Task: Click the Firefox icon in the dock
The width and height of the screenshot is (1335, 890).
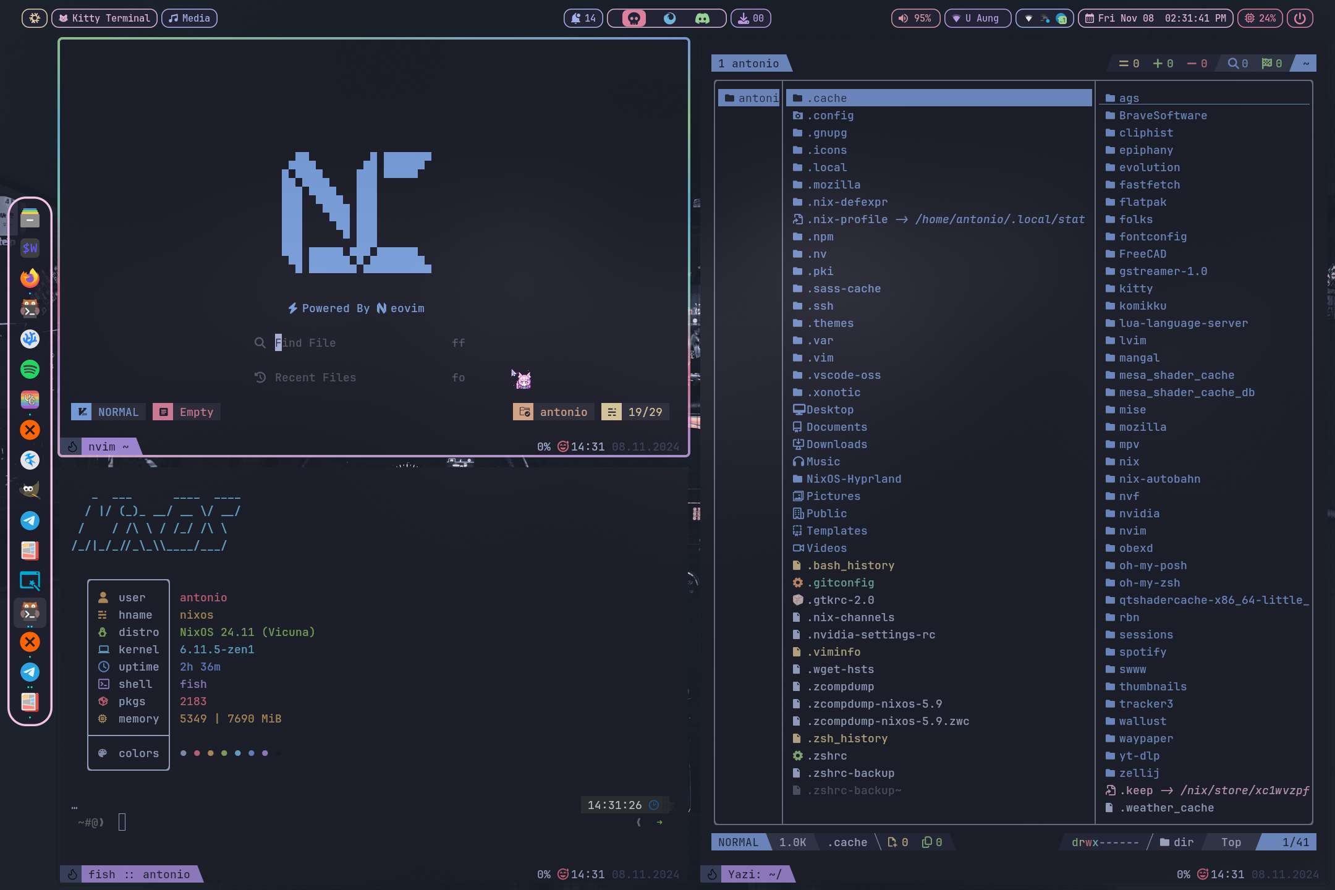Action: click(30, 278)
